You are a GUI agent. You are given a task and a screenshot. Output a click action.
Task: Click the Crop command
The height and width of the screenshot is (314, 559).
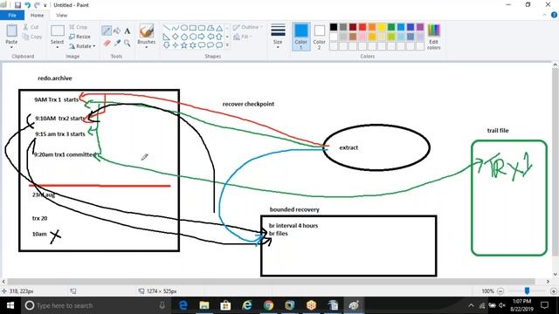click(x=78, y=27)
